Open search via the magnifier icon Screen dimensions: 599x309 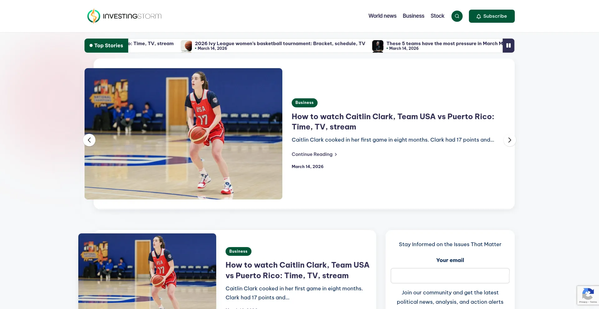pyautogui.click(x=457, y=16)
